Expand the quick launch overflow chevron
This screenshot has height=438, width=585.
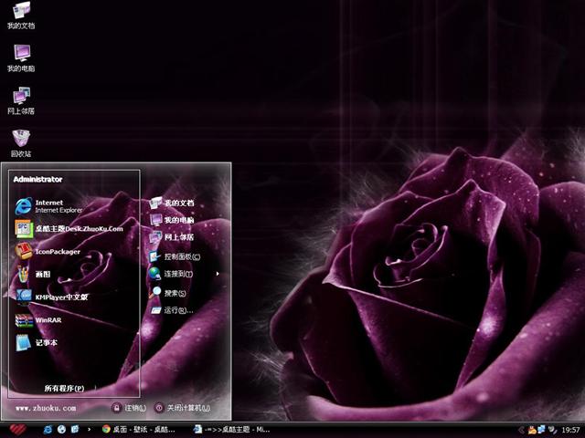[90, 430]
